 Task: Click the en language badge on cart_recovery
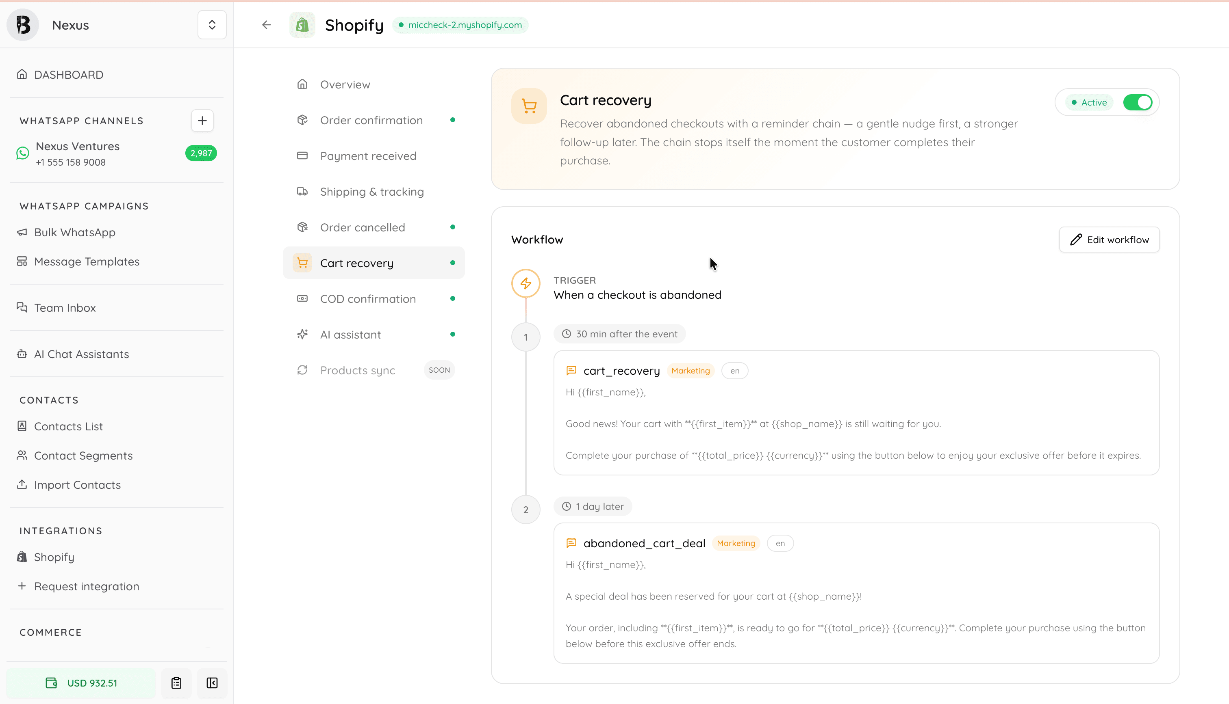(734, 371)
